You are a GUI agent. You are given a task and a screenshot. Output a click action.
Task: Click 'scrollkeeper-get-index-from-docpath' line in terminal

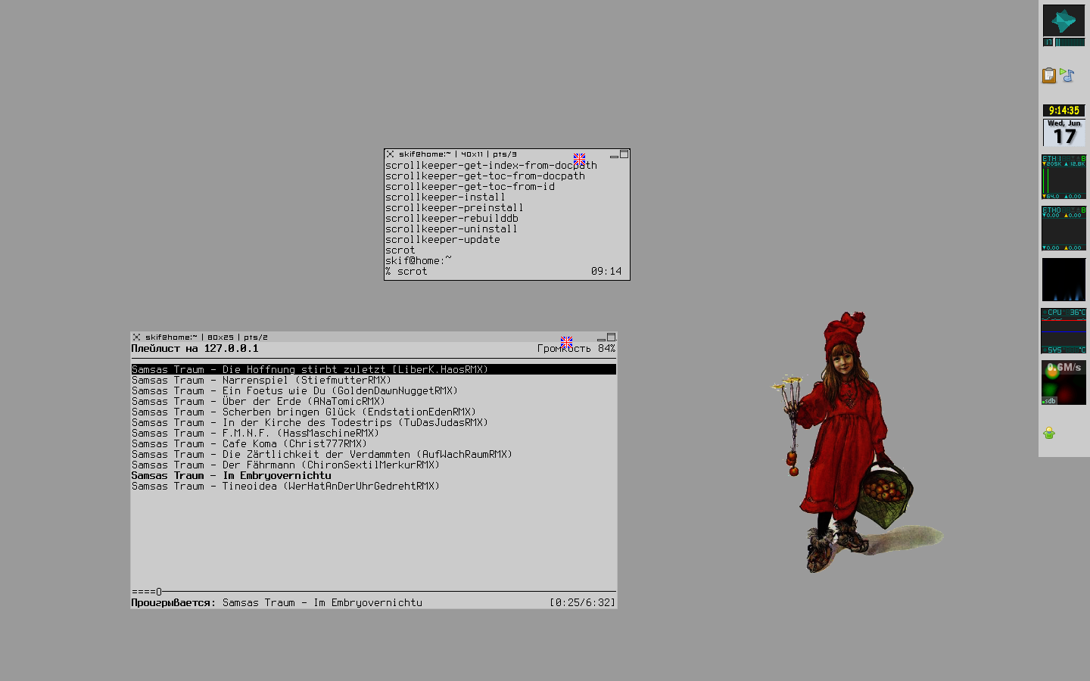(491, 165)
